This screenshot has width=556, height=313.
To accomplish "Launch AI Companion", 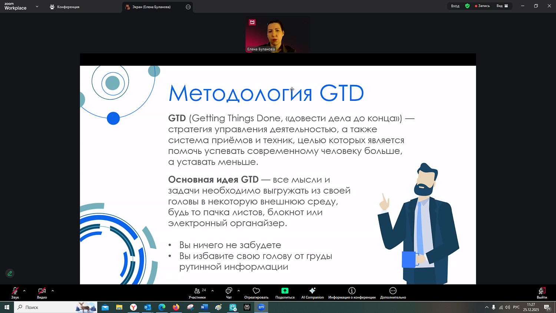I will coord(312,293).
